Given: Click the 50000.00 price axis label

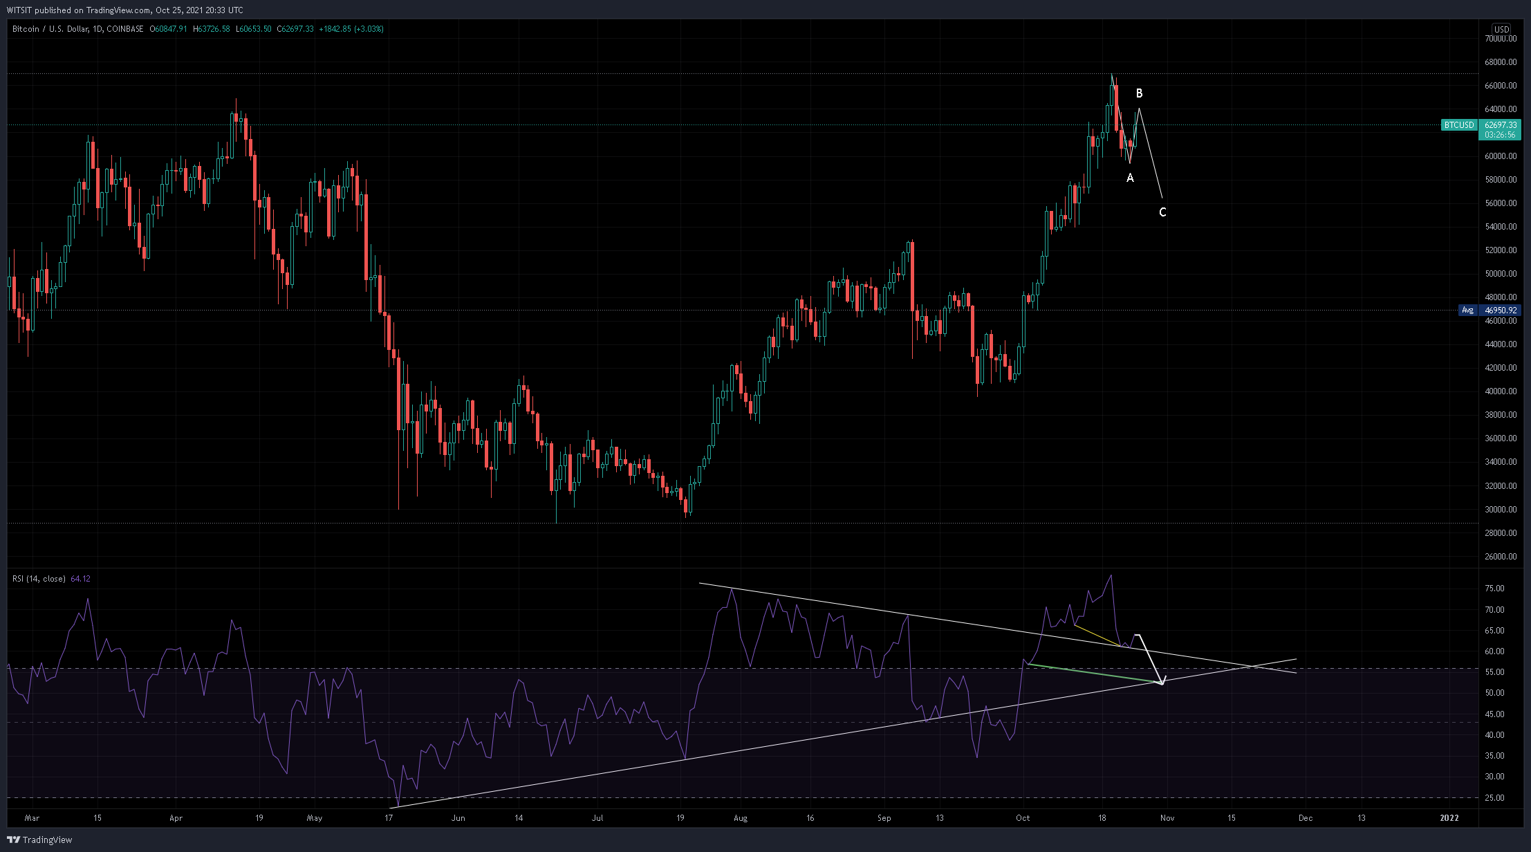Looking at the screenshot, I should pos(1501,274).
